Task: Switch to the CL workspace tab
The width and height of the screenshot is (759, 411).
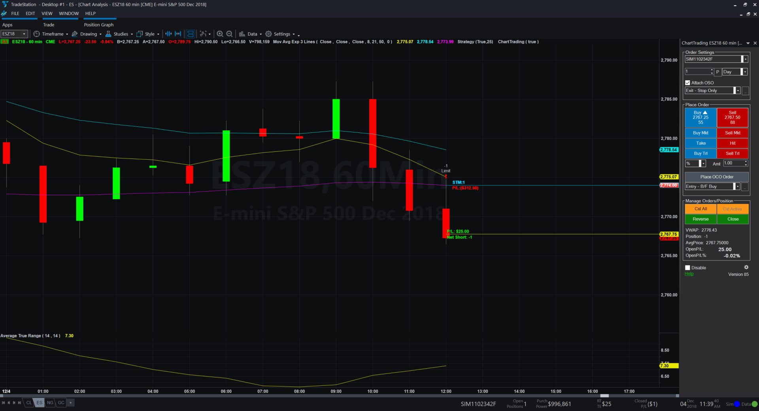Action: [29, 403]
